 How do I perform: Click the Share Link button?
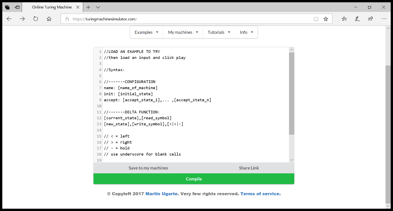tap(249, 168)
